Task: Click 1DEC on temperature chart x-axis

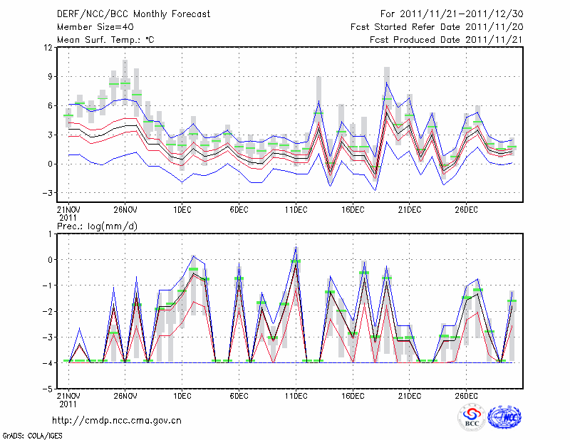Action: pyautogui.click(x=182, y=210)
